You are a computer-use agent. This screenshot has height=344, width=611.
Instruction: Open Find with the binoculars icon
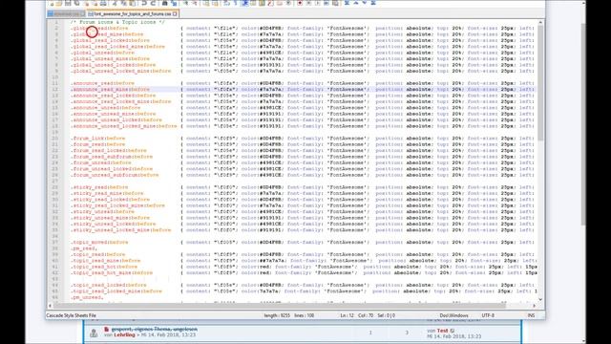164,3
